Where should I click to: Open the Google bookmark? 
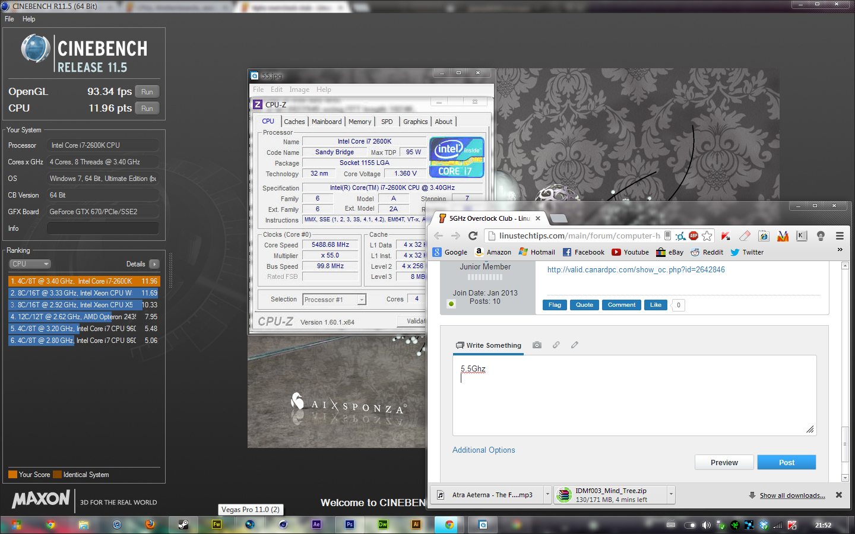tap(450, 252)
